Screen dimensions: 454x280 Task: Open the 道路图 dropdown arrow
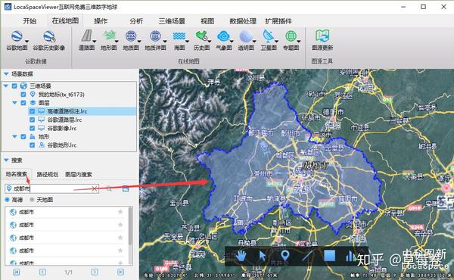pos(94,41)
